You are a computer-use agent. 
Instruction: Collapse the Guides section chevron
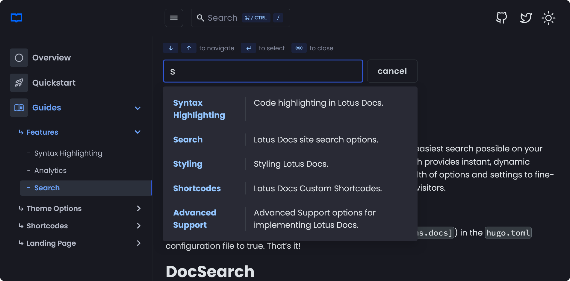[x=138, y=108]
